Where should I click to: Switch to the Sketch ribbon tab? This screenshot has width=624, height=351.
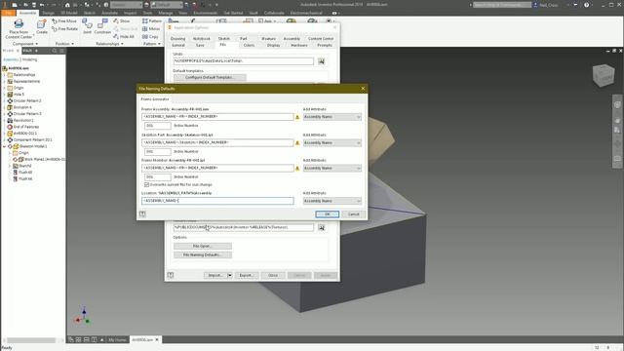89,13
